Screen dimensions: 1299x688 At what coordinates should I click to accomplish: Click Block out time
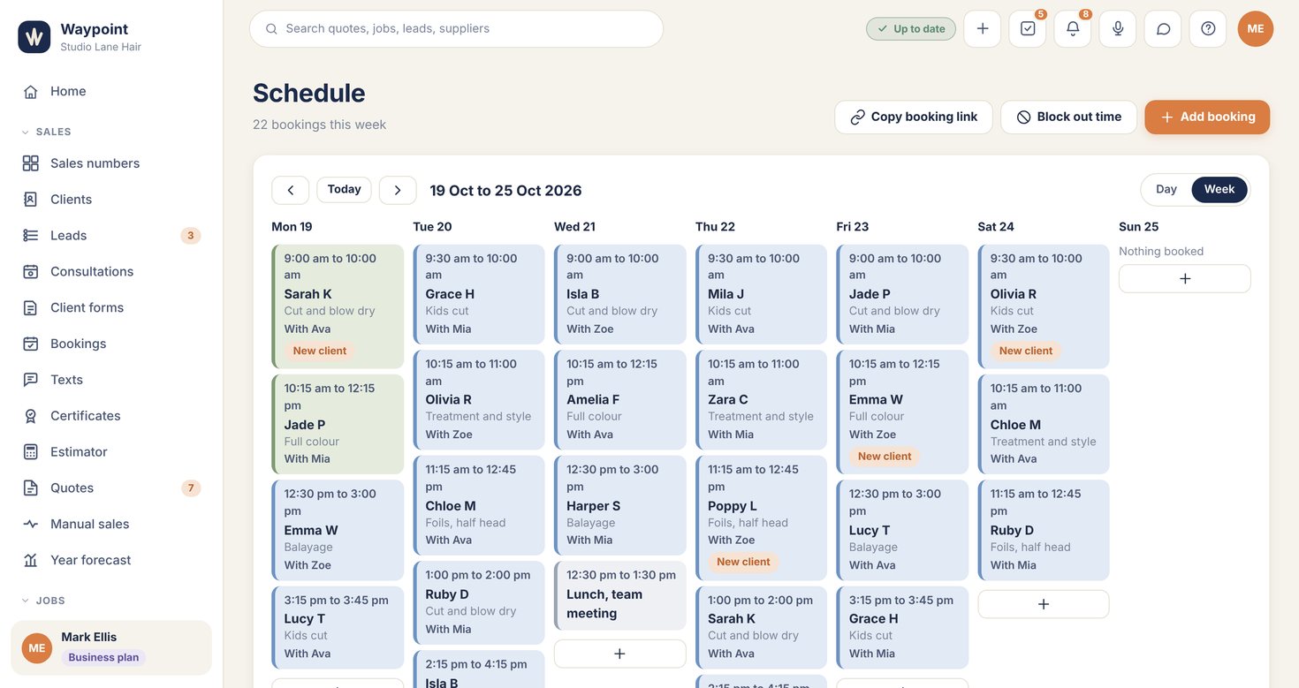(1068, 117)
